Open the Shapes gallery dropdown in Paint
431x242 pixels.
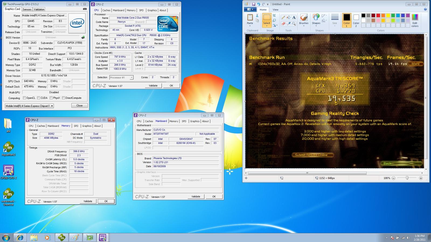click(x=316, y=26)
